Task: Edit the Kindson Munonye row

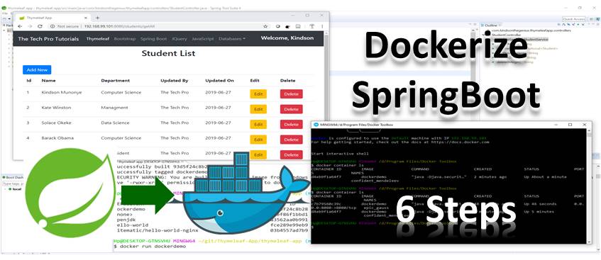Action: (x=258, y=94)
